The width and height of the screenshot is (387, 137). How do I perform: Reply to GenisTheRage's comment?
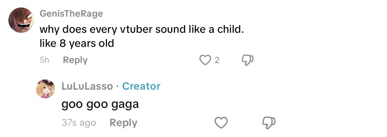75,60
